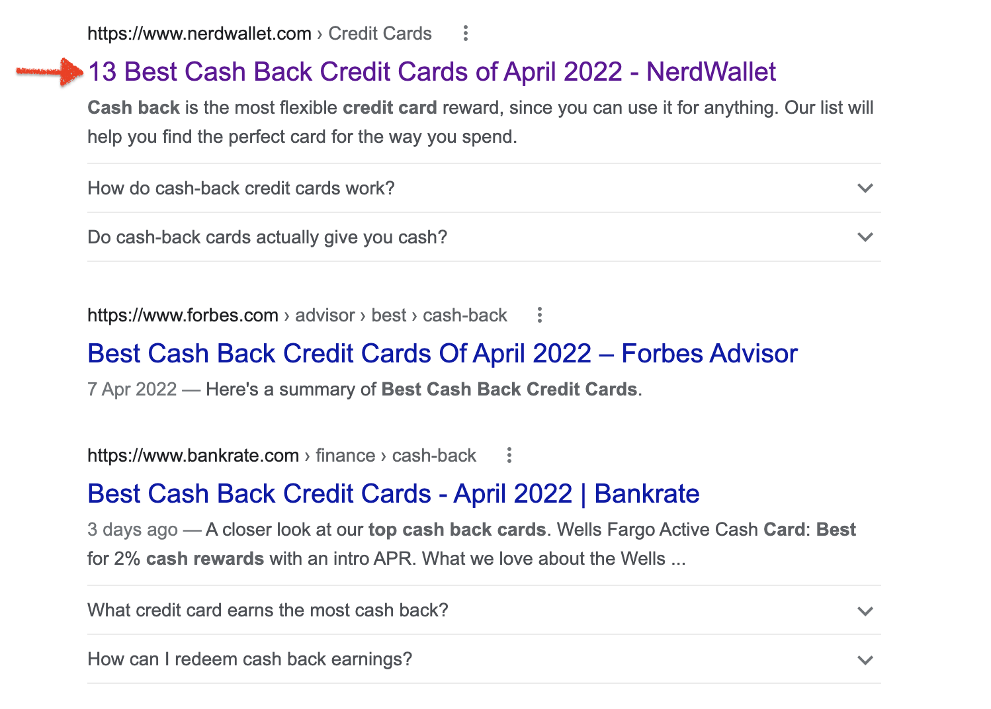
Task: Open the Forbes Advisor Best Cash Back Credit Cards link
Action: tap(443, 354)
